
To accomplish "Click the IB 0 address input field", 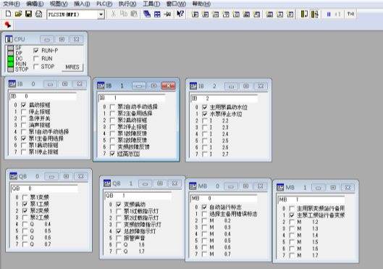I will coord(43,96).
